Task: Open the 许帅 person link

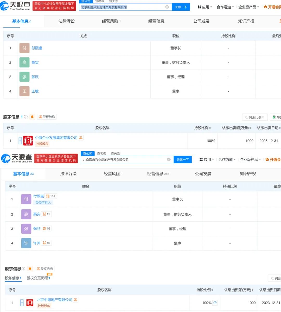Action: tap(37, 243)
